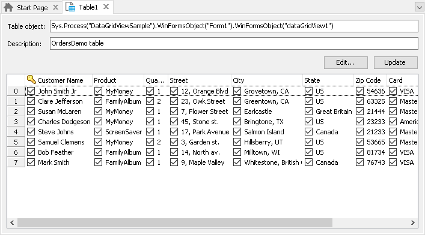The height and width of the screenshot is (235, 425).
Task: Focus the Table object input field
Action: 234,26
